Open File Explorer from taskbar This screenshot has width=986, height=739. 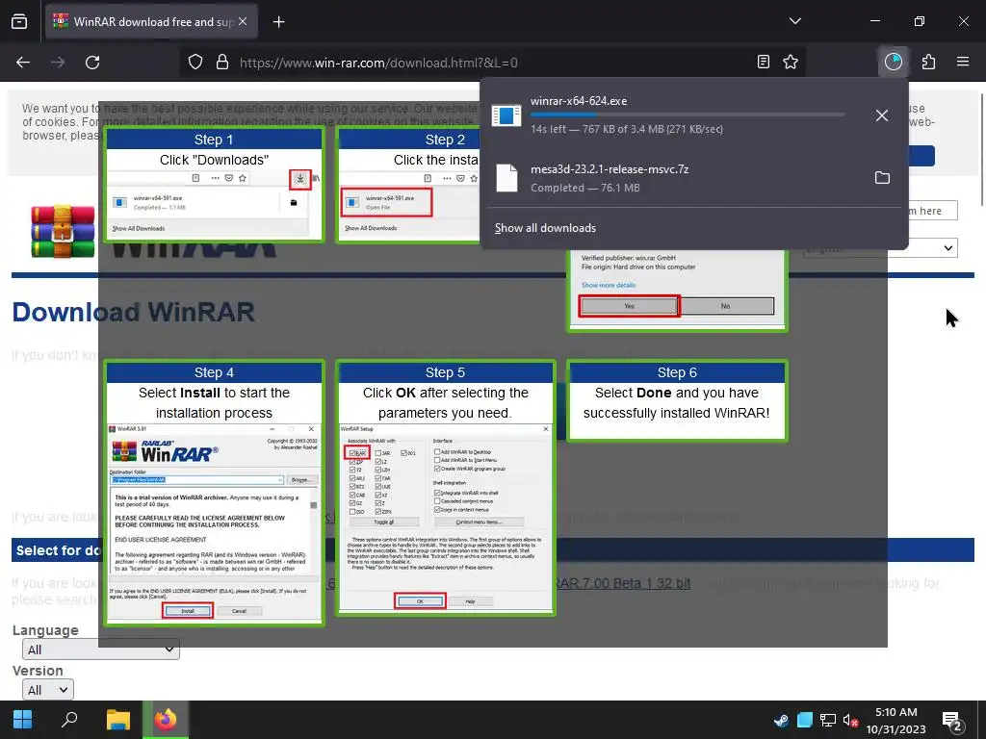118,720
